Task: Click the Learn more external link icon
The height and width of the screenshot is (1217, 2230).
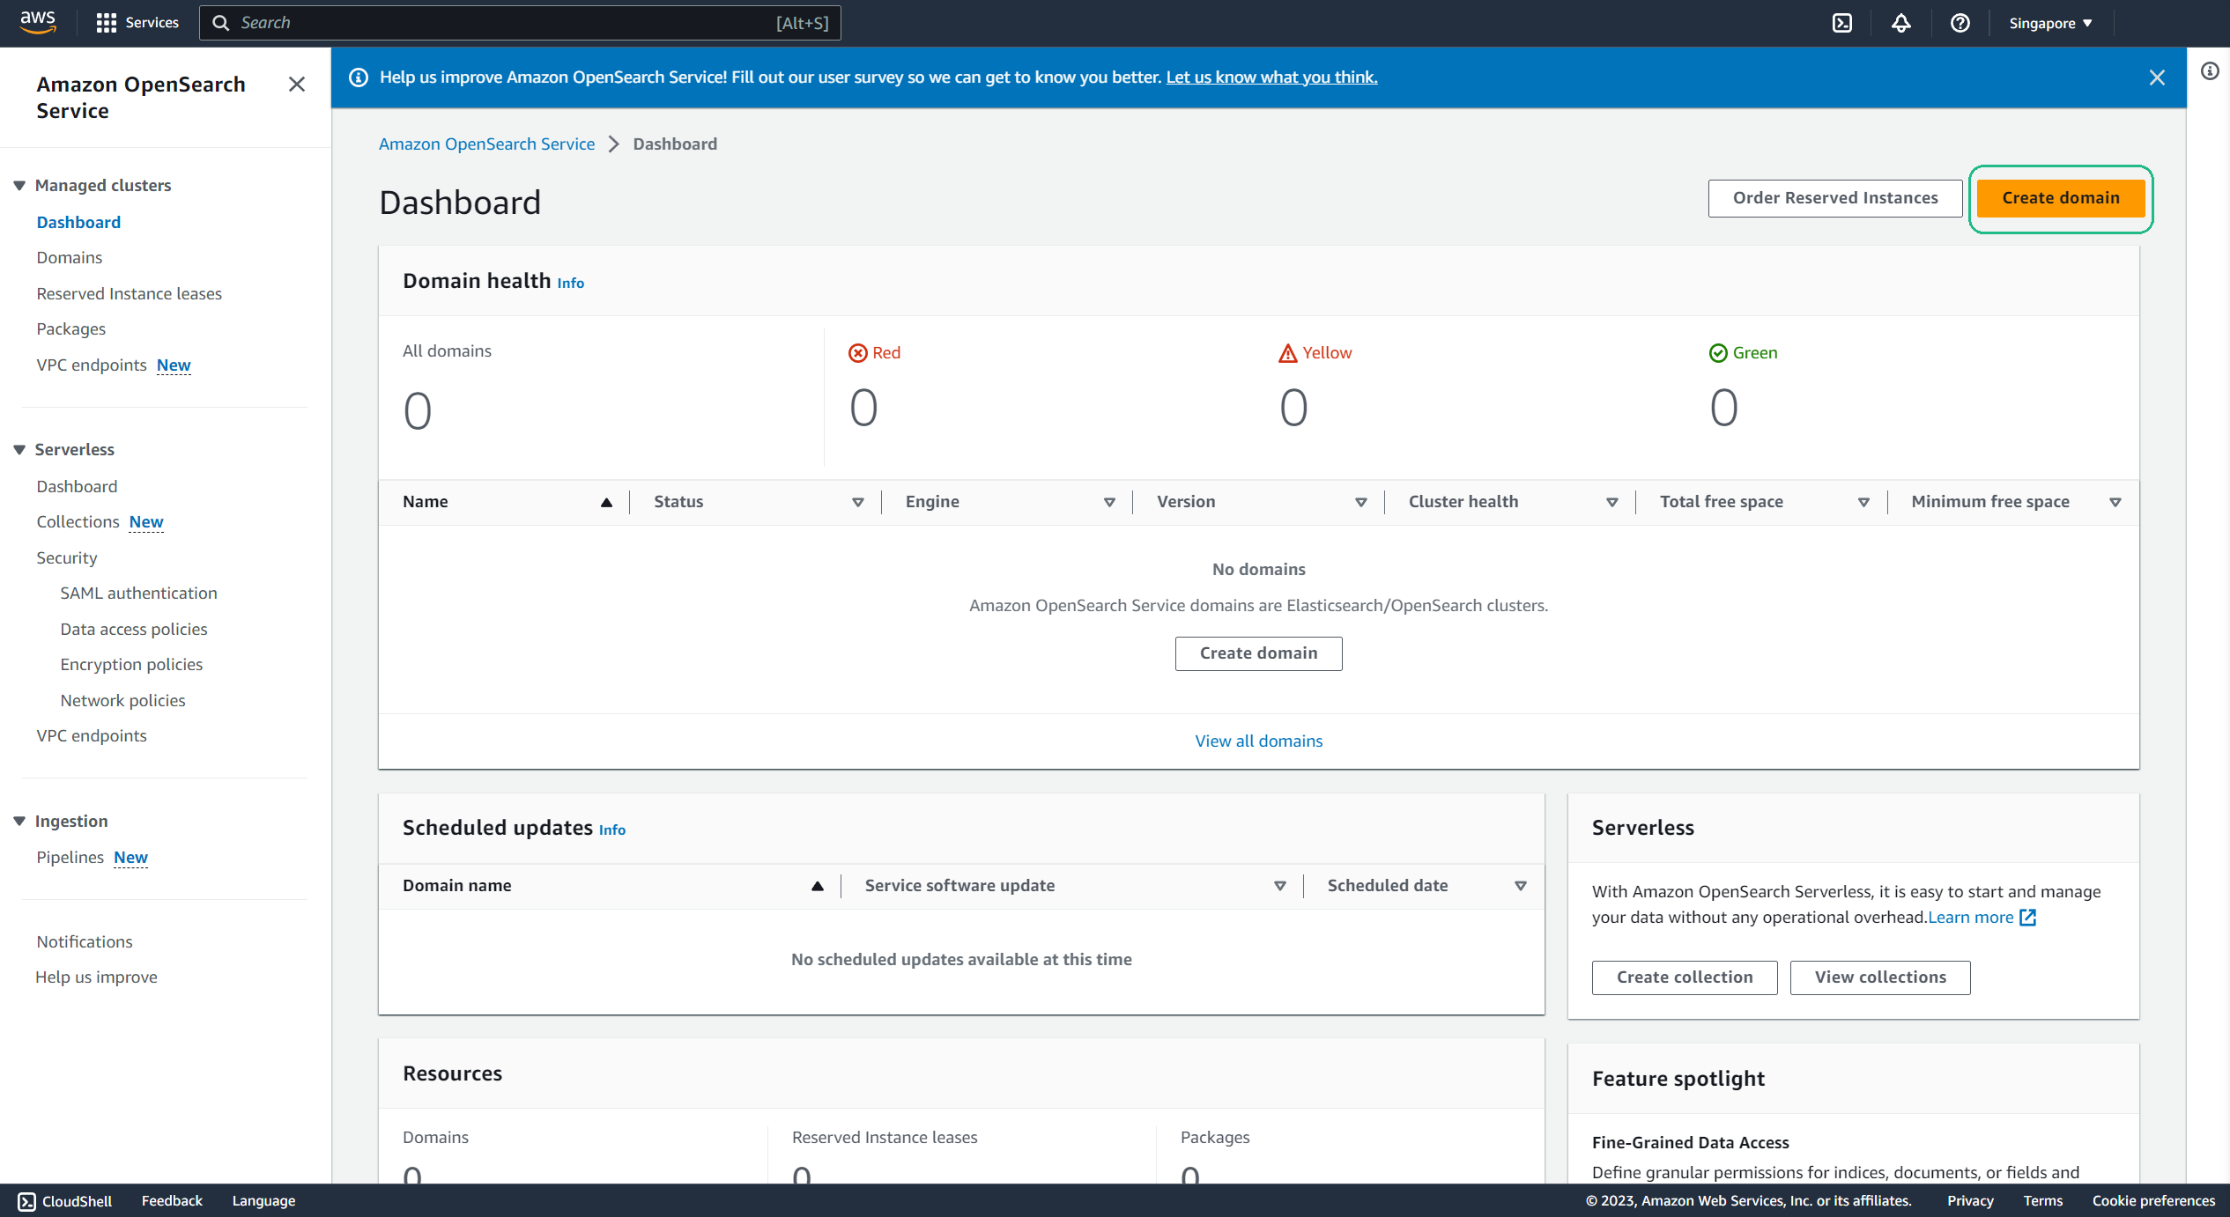Action: (x=2028, y=918)
